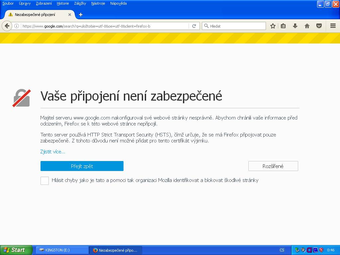Viewport: 340px width, 255px height.
Task: Open the Záložky menu
Action: click(80, 3)
